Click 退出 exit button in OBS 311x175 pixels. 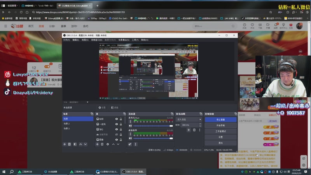(220, 143)
